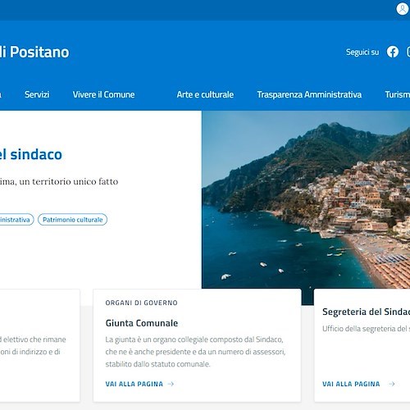Select Arte e culturale menu item
The image size is (410, 410).
205,94
